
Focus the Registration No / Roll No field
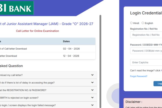[x=146, y=35]
